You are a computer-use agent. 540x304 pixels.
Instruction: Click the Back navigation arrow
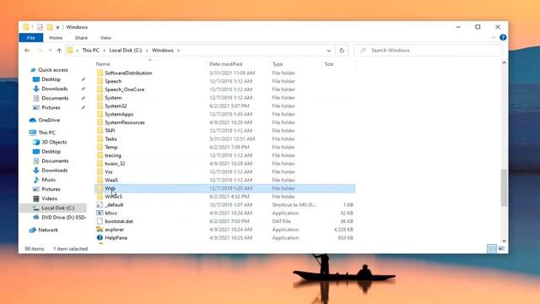pos(27,51)
